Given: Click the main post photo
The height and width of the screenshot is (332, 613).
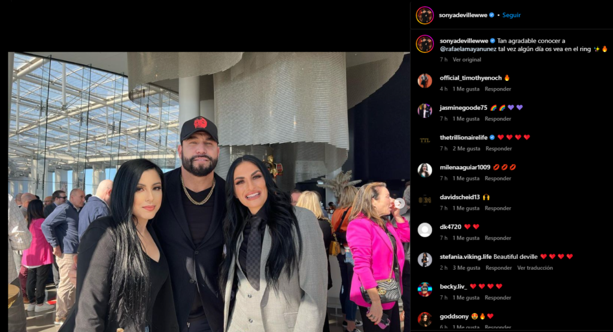Looking at the screenshot, I should [209, 192].
